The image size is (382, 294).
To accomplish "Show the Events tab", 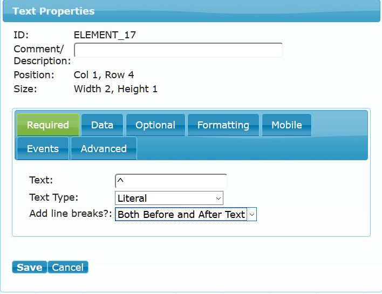I will point(43,148).
